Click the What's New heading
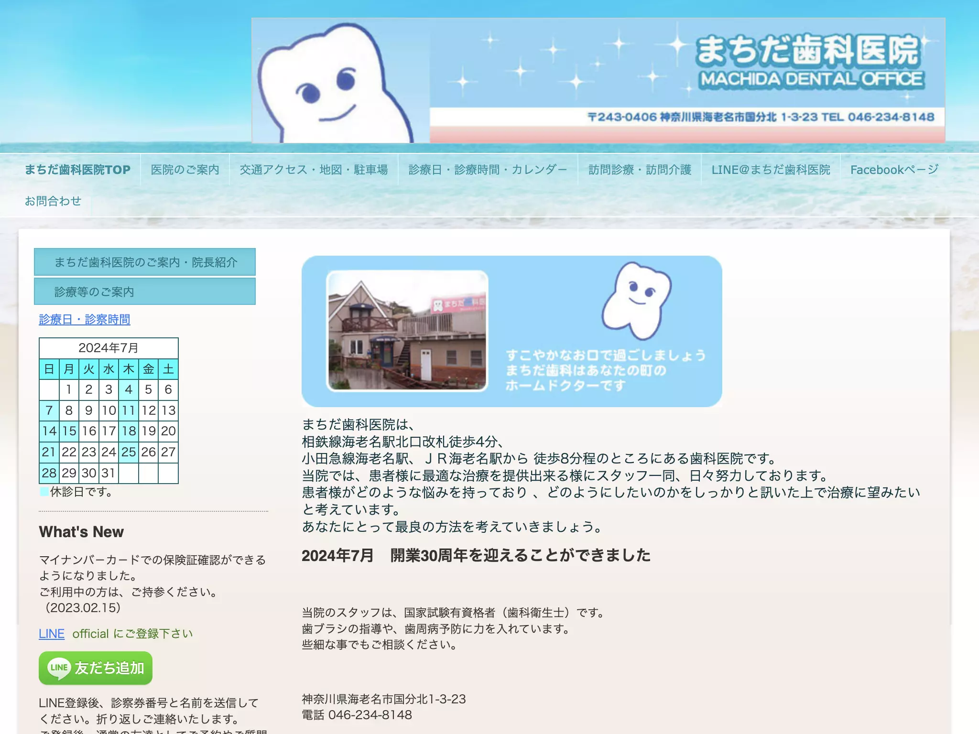This screenshot has height=734, width=979. (x=81, y=532)
